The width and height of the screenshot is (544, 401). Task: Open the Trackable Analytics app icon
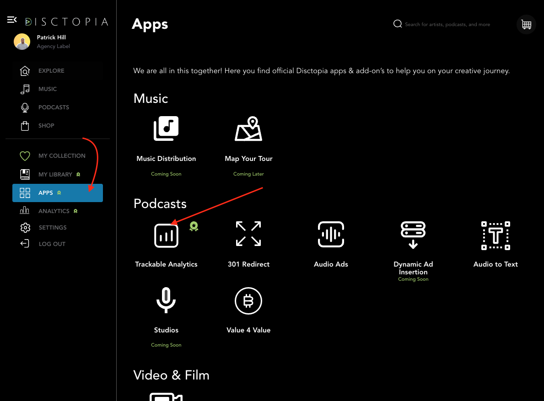(x=166, y=235)
